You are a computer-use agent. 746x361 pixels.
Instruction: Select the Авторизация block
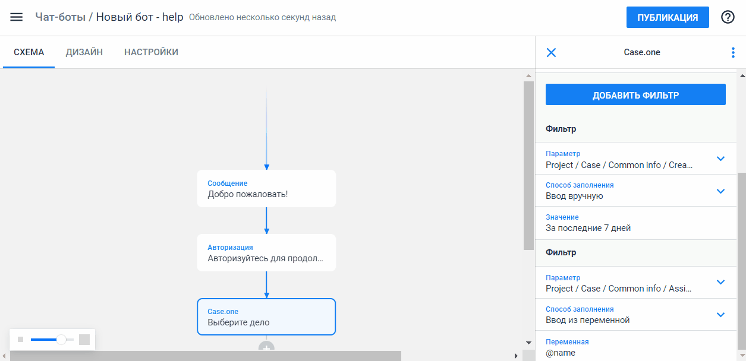pyautogui.click(x=266, y=253)
